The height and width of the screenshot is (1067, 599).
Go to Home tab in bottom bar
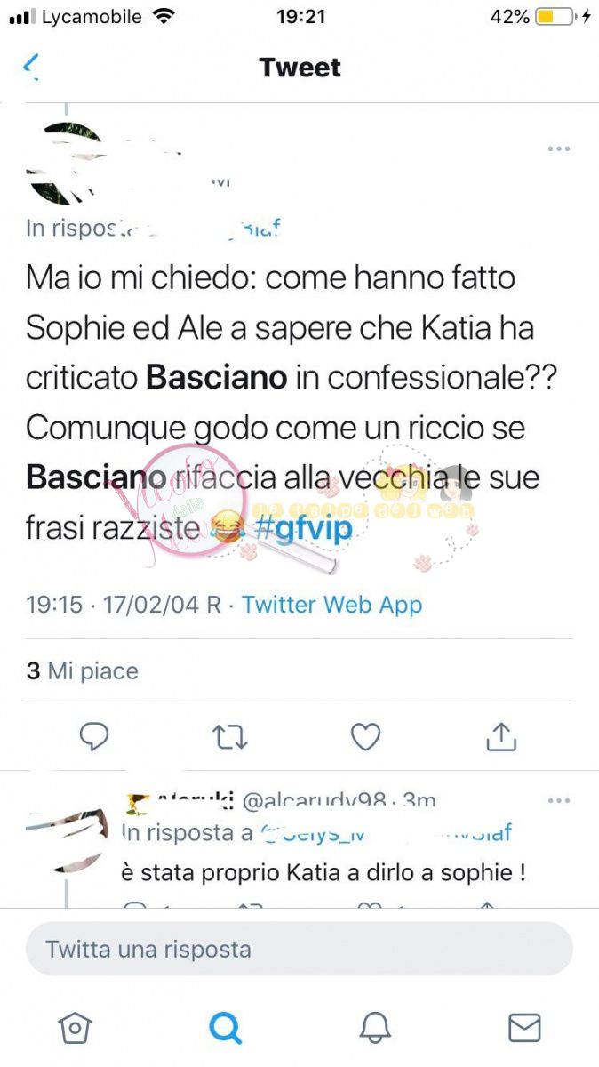75,1028
